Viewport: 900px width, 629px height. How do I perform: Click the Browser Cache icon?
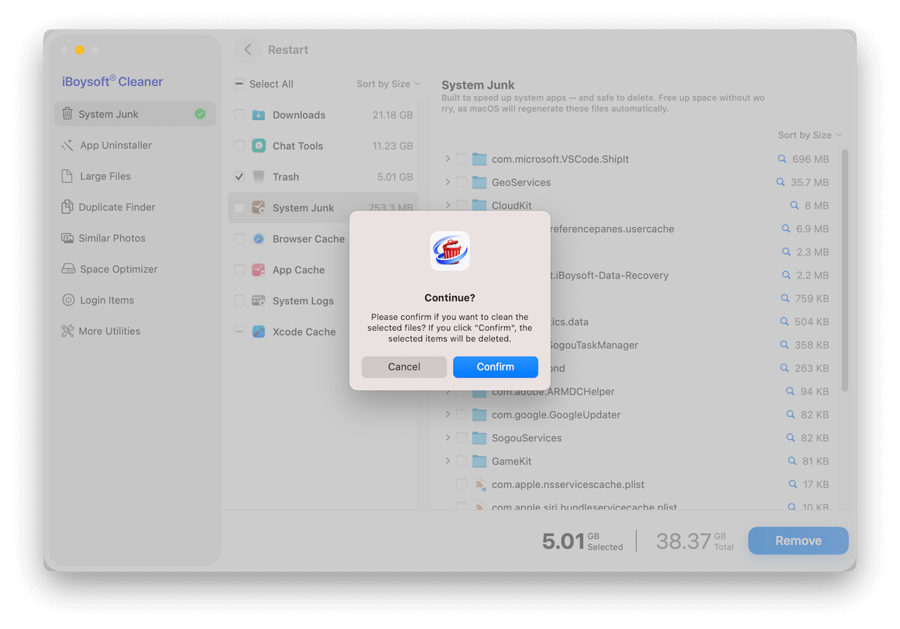[x=259, y=239]
